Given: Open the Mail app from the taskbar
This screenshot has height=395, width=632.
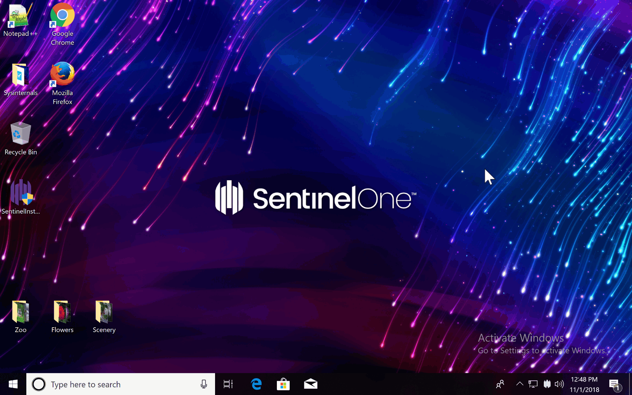Looking at the screenshot, I should pos(310,384).
